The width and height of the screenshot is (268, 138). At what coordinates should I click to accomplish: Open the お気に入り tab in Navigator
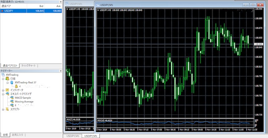tap(17, 135)
